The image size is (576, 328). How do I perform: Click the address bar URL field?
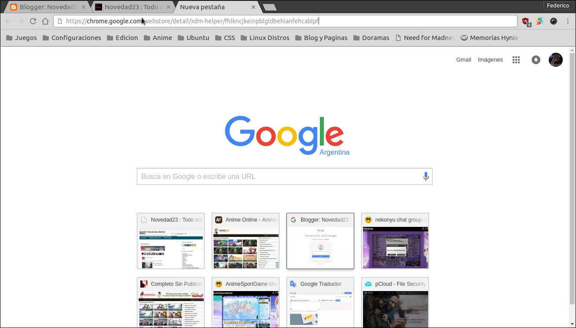pyautogui.click(x=285, y=21)
